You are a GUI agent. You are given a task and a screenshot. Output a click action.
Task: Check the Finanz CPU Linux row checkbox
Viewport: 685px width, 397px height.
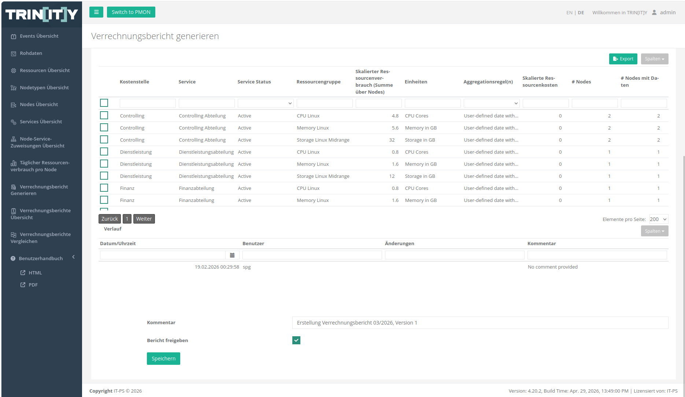click(104, 188)
